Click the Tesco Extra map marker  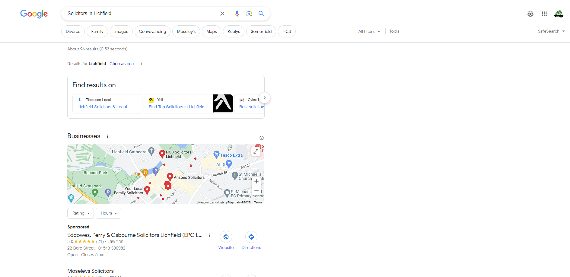216,154
